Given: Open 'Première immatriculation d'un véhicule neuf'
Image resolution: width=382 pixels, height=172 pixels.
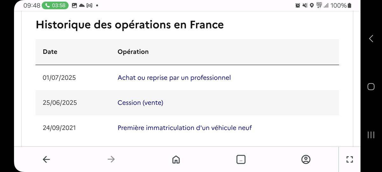Looking at the screenshot, I should (185, 128).
